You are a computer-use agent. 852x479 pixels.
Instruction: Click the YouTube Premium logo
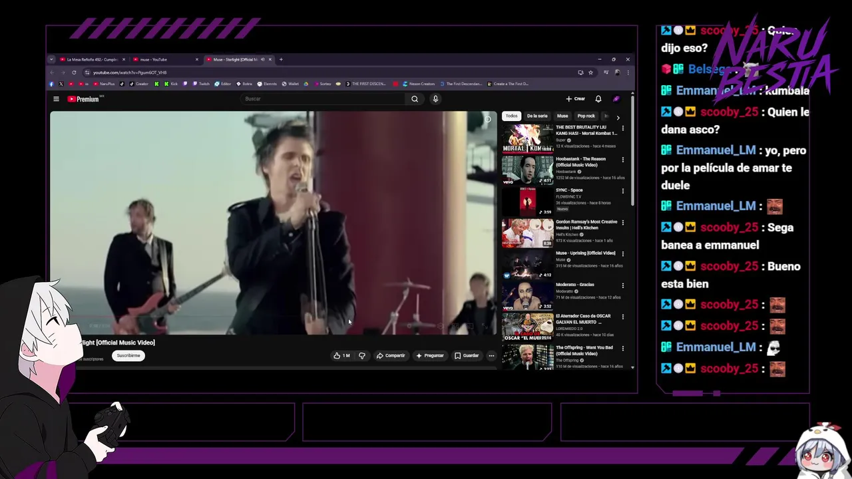pyautogui.click(x=83, y=99)
